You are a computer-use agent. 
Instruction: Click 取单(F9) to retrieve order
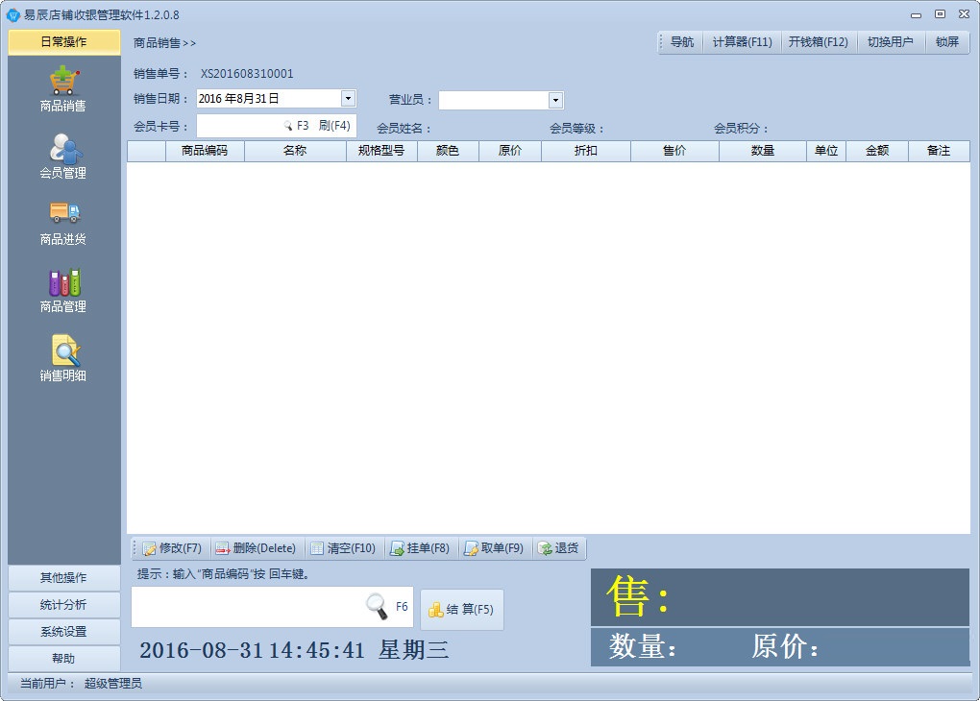[x=494, y=548]
